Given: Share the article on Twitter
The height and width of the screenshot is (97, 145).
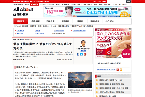Looking at the screenshot, I should [x=81, y=54].
